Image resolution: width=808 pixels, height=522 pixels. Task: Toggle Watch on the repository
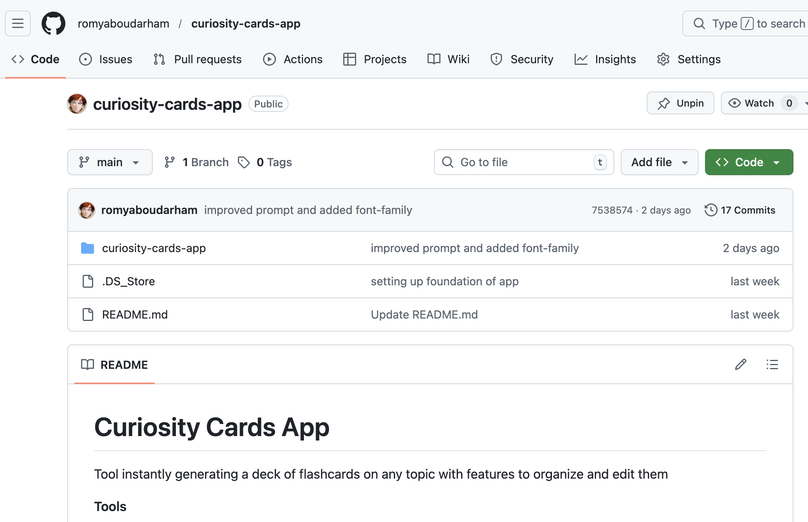point(752,103)
